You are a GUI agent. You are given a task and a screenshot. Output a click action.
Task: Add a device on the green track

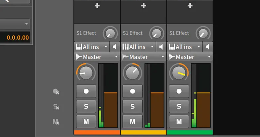(190, 6)
